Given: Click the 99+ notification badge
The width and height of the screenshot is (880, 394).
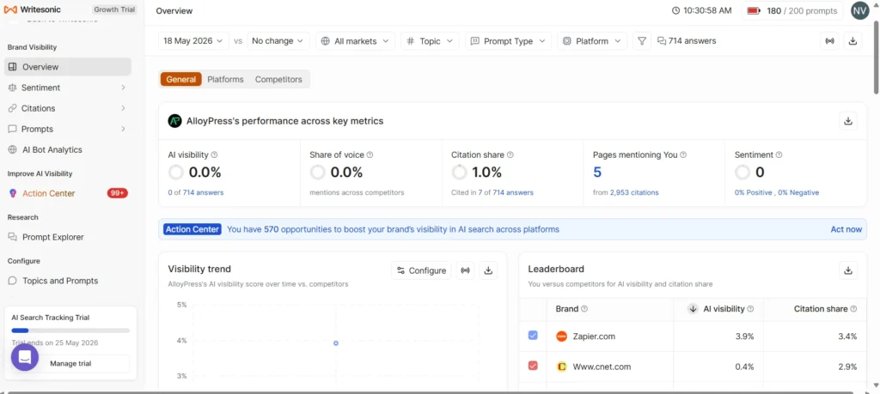Looking at the screenshot, I should tap(117, 193).
